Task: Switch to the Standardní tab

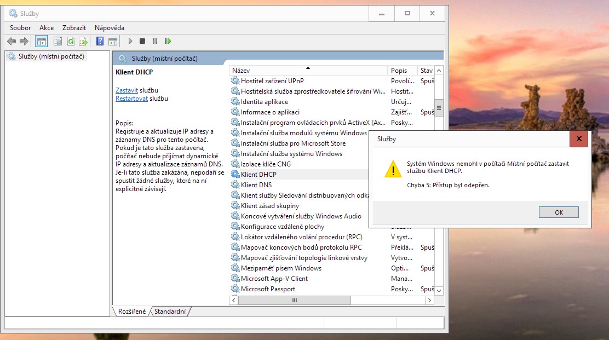Action: tap(170, 312)
